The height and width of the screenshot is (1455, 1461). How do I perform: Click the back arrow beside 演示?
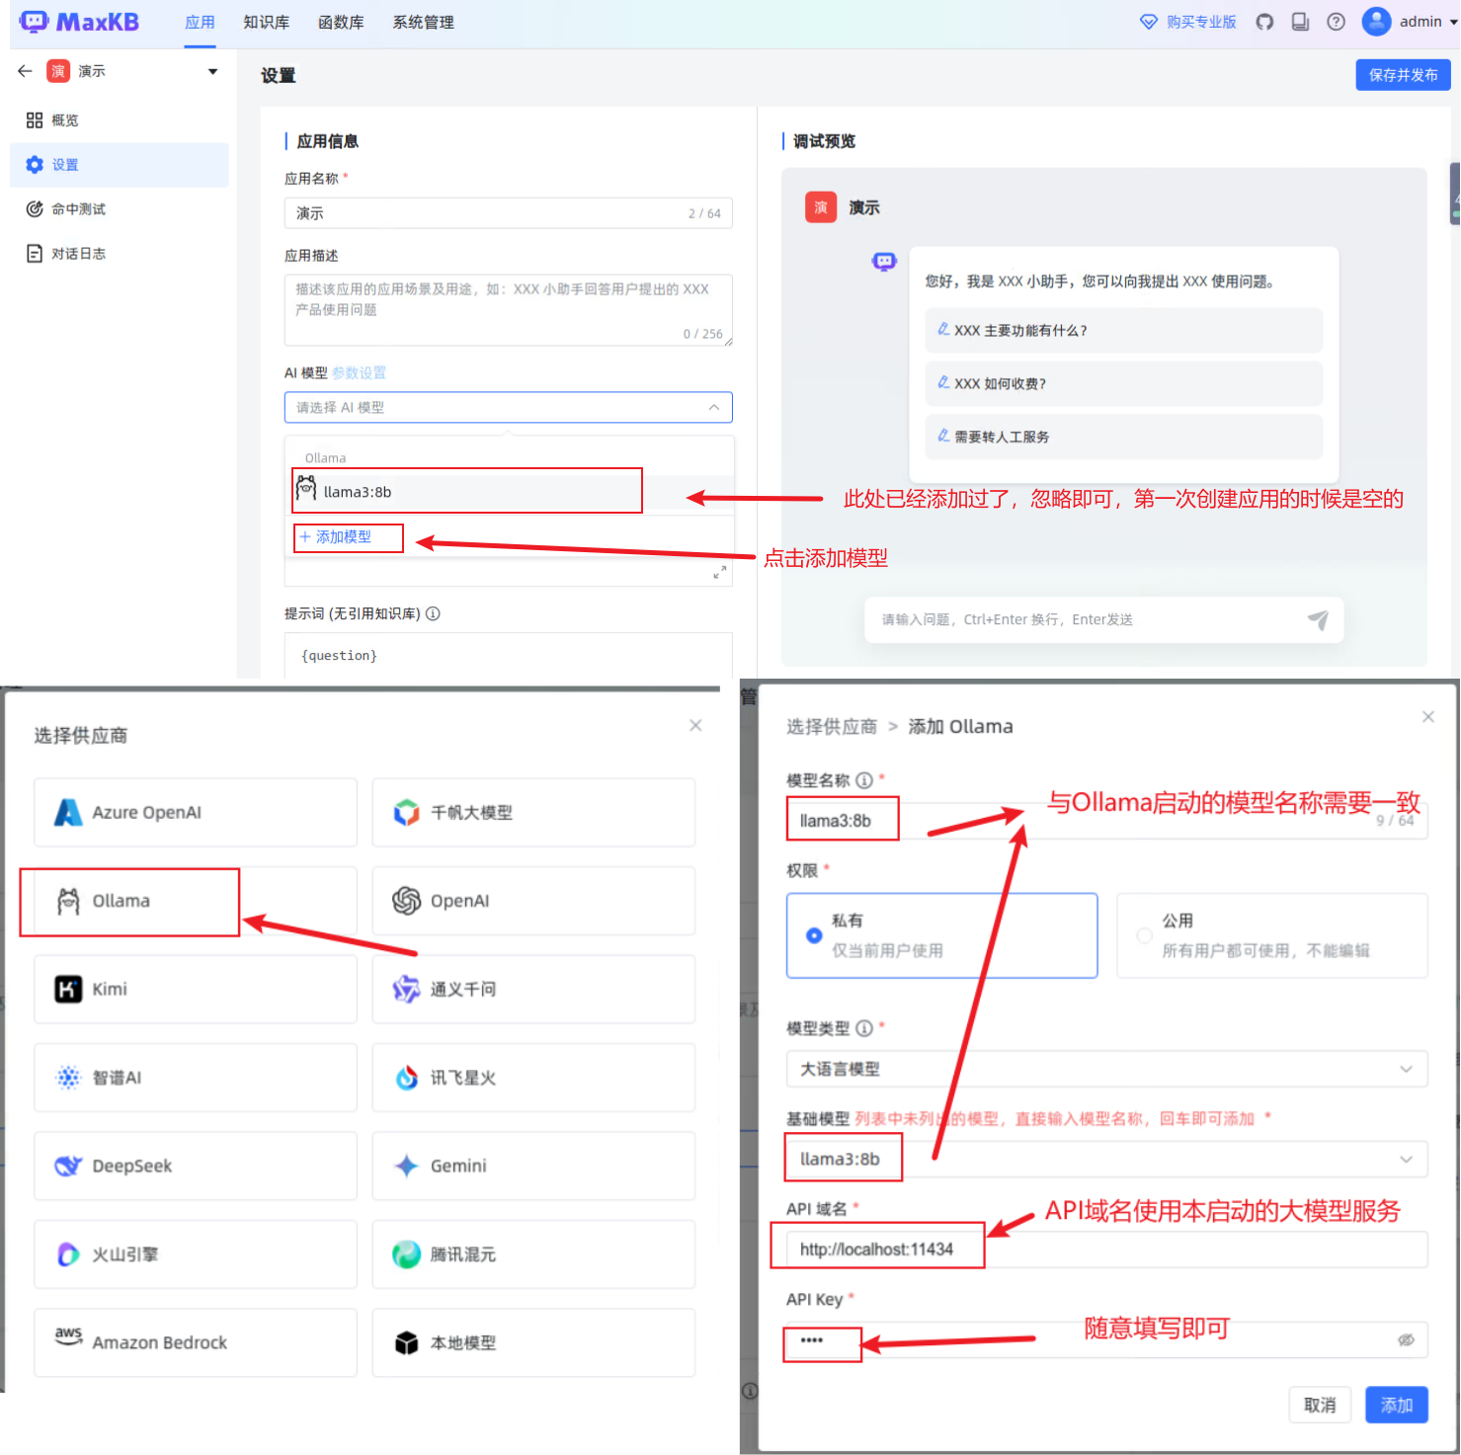[26, 71]
